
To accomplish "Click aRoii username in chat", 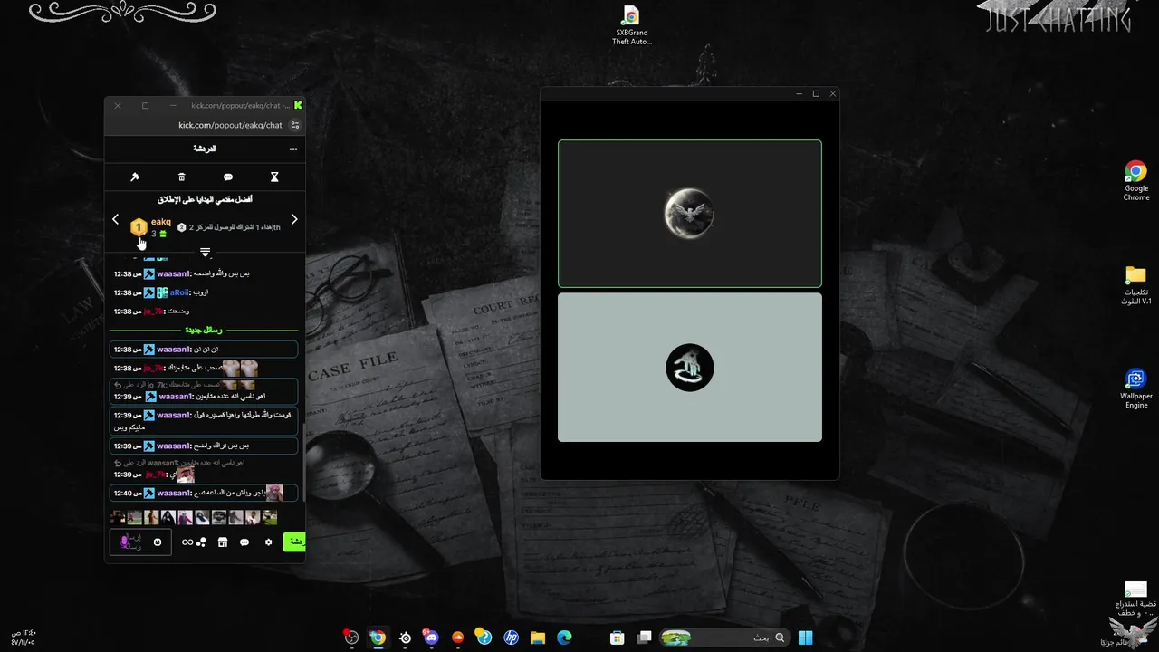I will [179, 292].
